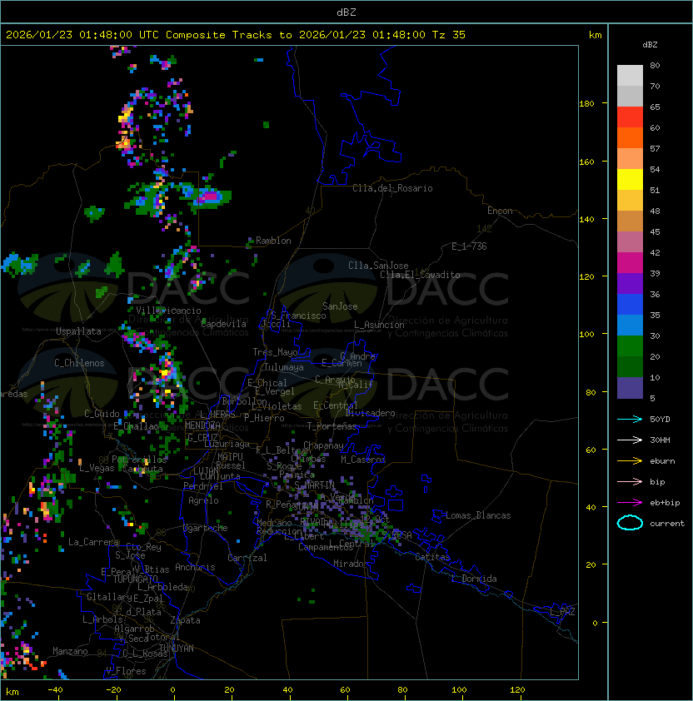
Task: Pick the light gray top swatch in legend
Action: click(630, 76)
